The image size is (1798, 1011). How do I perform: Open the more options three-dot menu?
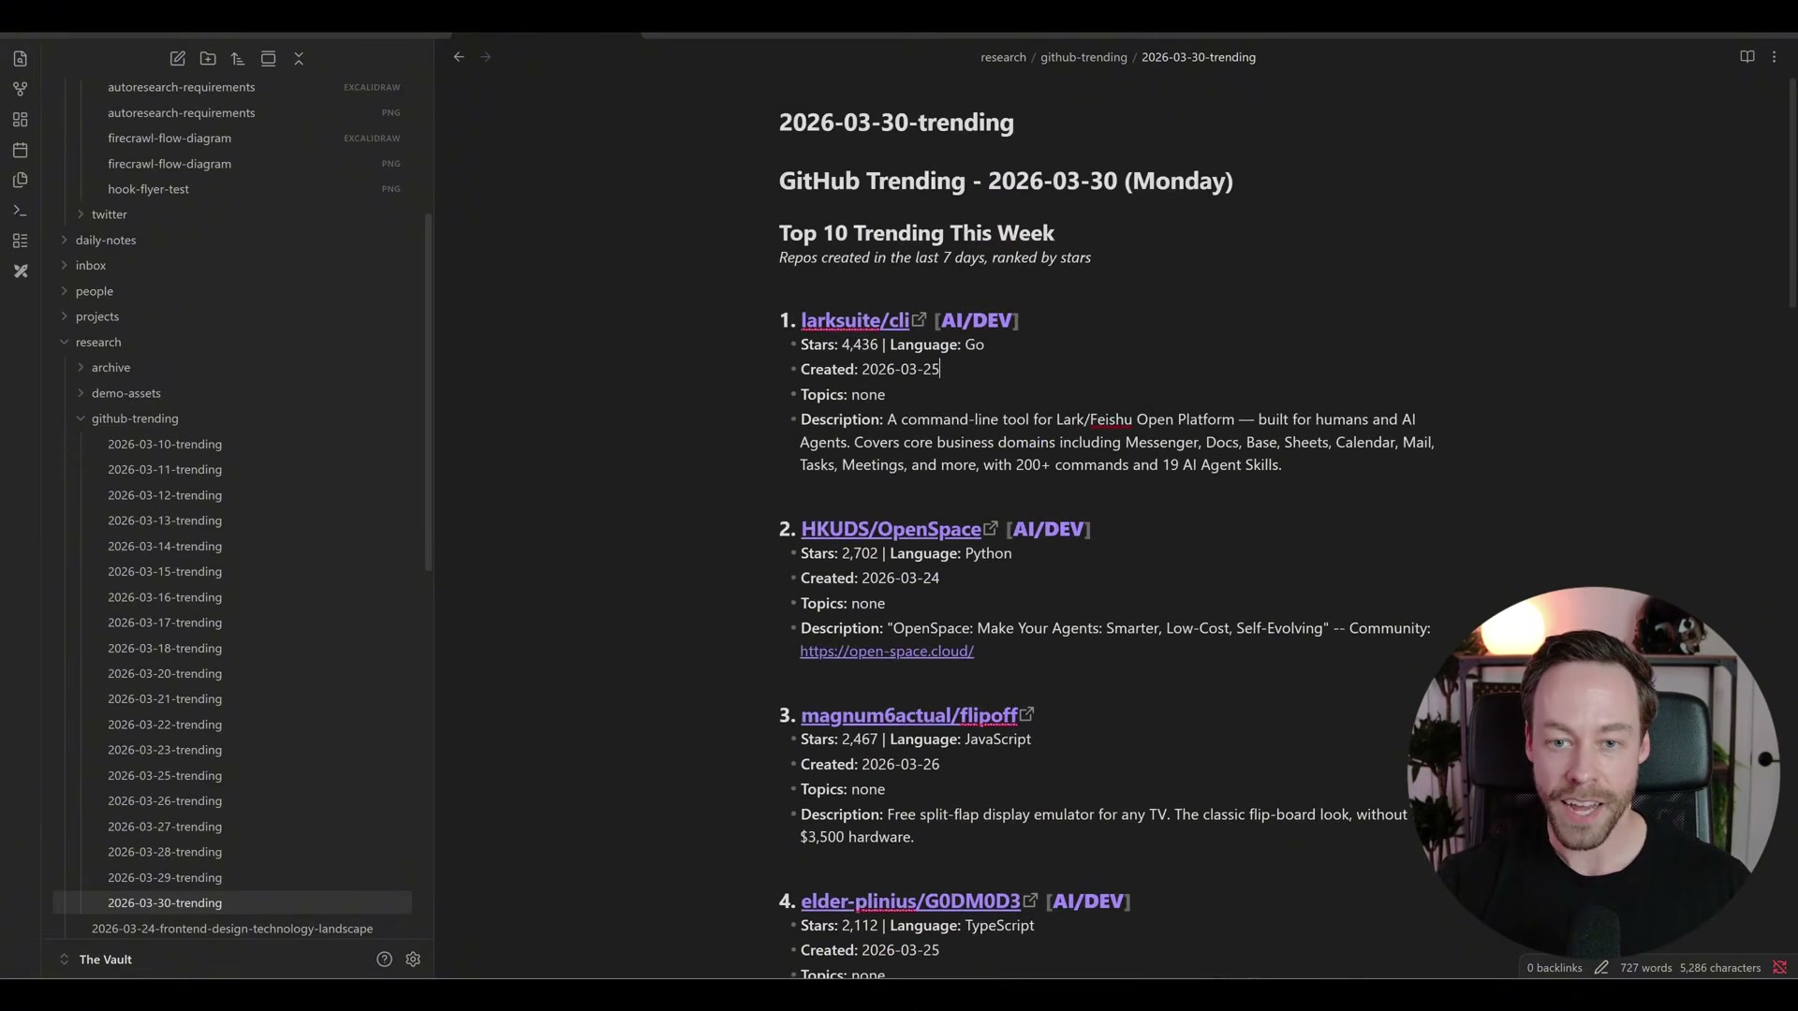pyautogui.click(x=1775, y=57)
